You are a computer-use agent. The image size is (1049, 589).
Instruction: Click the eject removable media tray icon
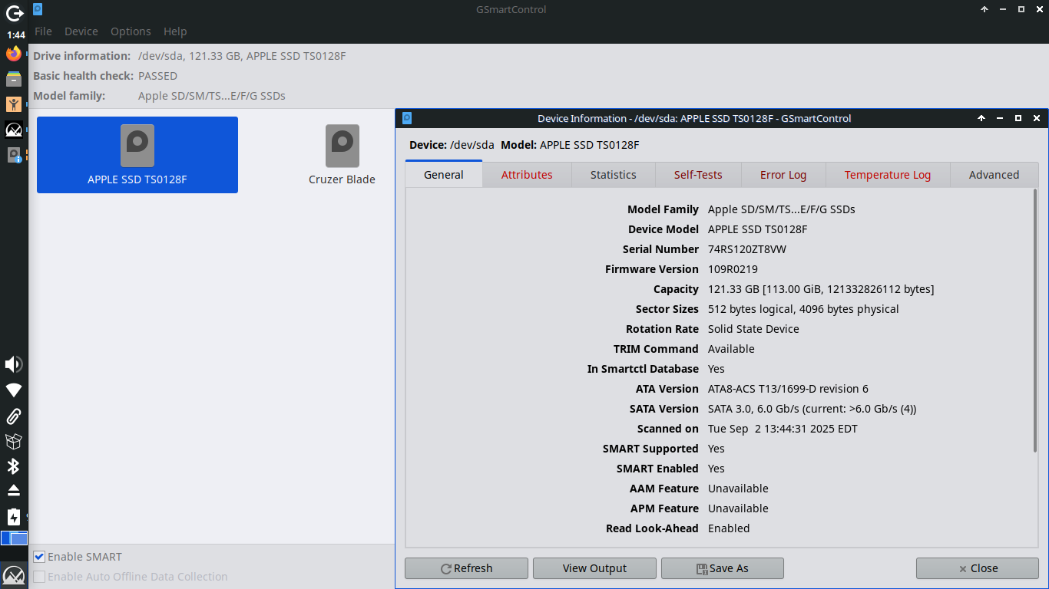coord(13,491)
